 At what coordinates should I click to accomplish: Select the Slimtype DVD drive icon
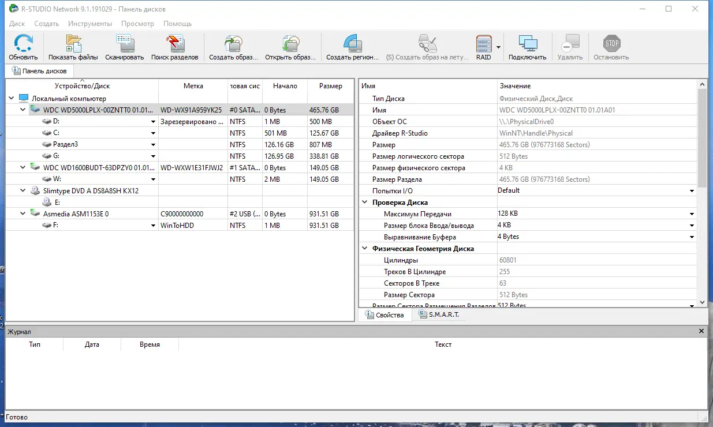[x=35, y=190]
